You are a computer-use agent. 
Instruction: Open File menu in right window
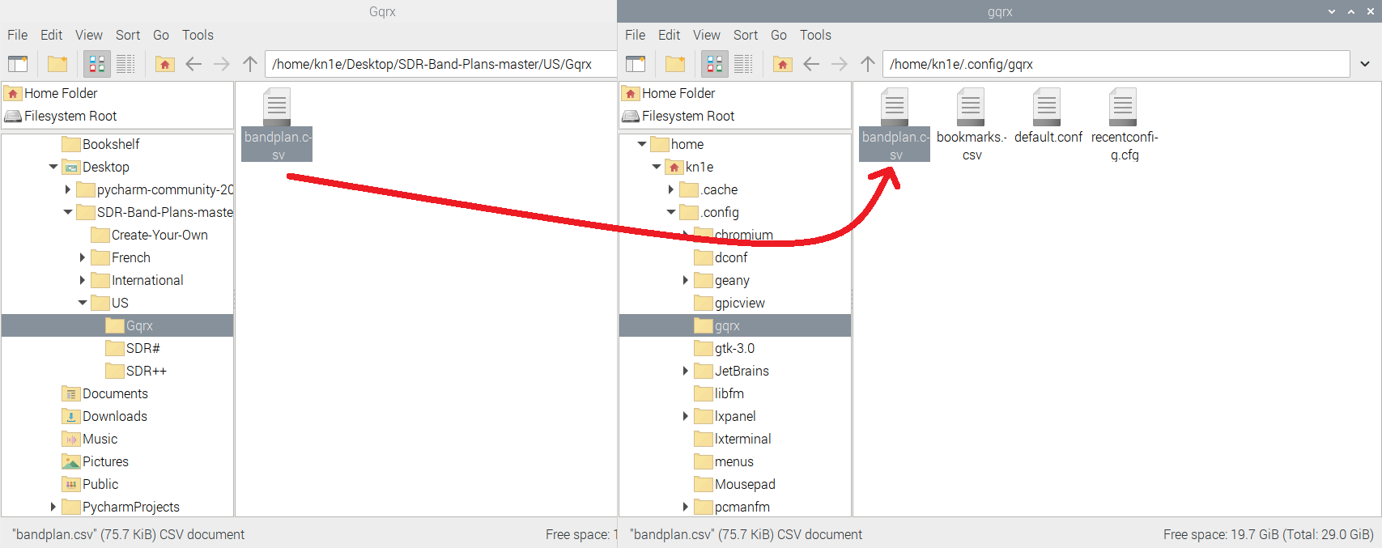click(x=636, y=35)
